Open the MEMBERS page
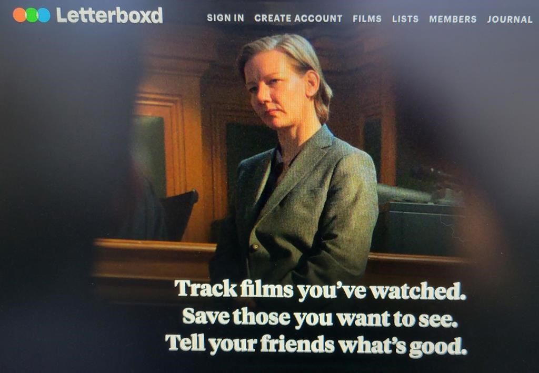The height and width of the screenshot is (373, 539). click(x=453, y=19)
